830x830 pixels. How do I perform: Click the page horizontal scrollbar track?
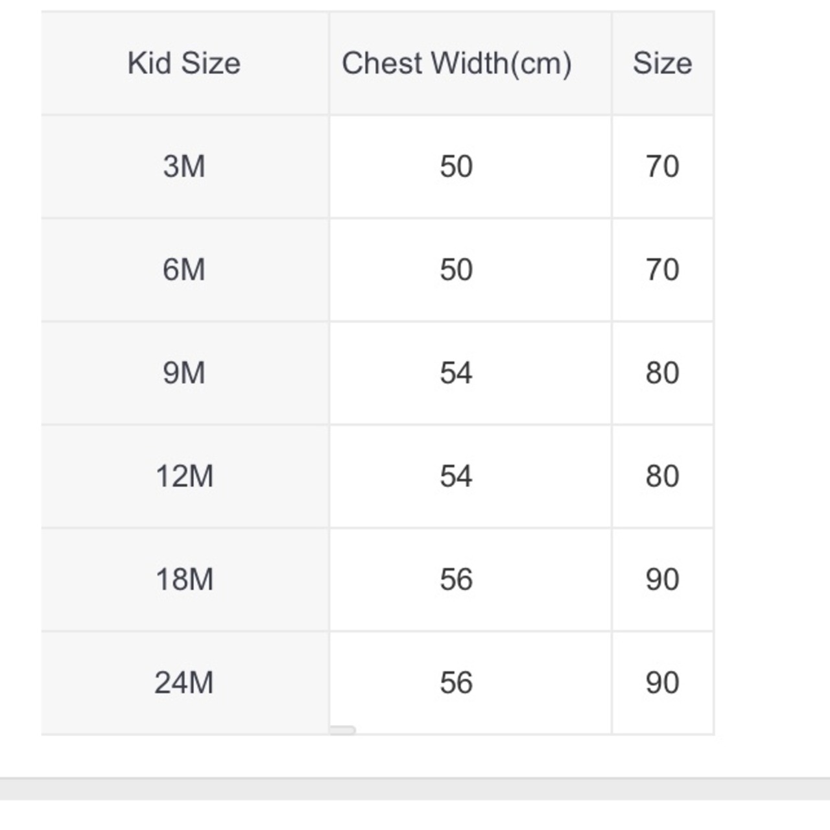[415, 788]
